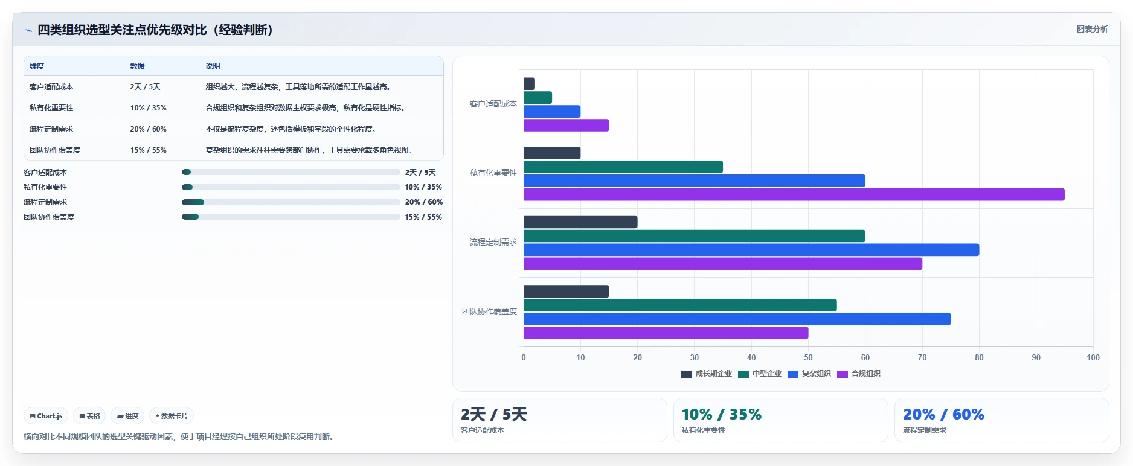Click the 流程定制需求 progress bar
Viewport: 1133px width, 466px height.
[290, 202]
